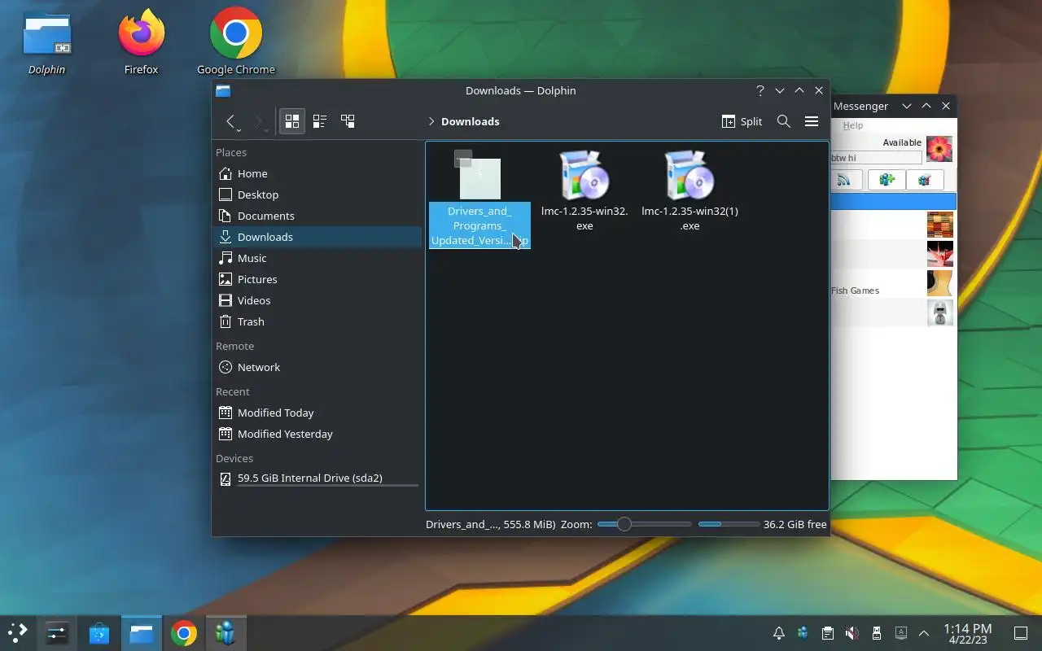This screenshot has height=651, width=1042.
Task: Open Dolphin hamburger menu
Action: 812,121
